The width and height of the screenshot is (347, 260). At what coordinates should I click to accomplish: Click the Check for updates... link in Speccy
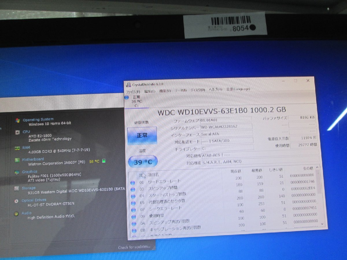pos(134,247)
